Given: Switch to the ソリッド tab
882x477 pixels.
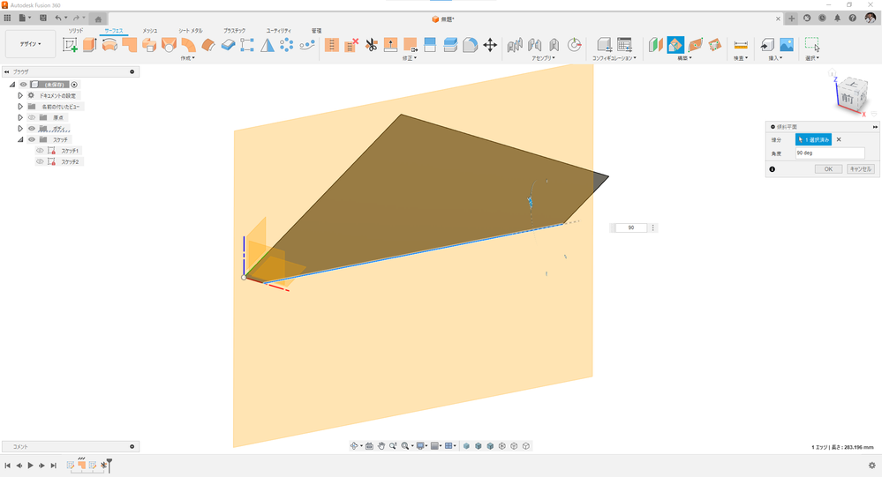Looking at the screenshot, I should [x=76, y=31].
